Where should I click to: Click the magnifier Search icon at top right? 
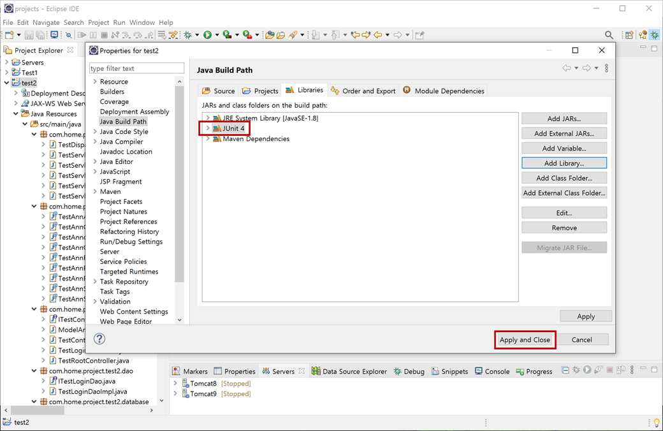click(x=609, y=35)
